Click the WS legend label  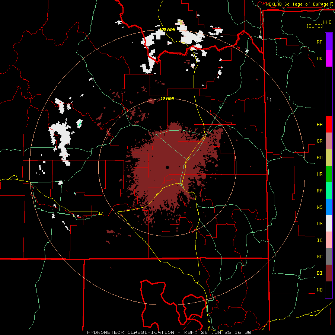[319, 207]
